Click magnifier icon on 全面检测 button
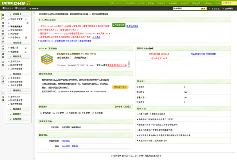This screenshot has width=237, height=160. 114,25
